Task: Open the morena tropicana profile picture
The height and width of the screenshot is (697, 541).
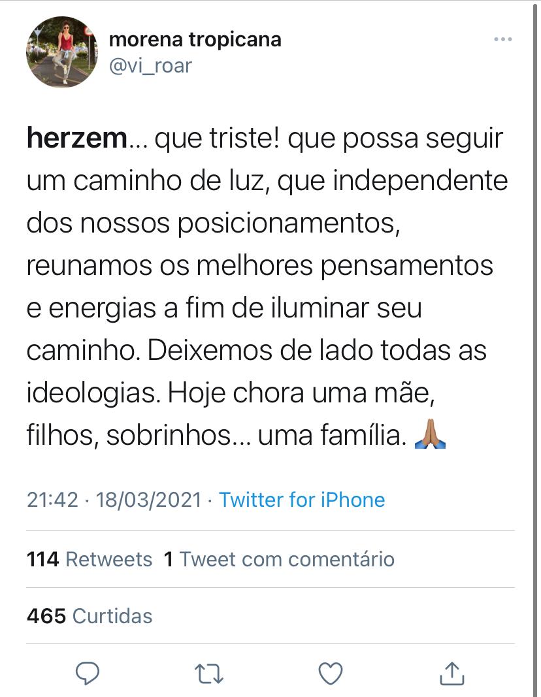Action: tap(62, 52)
